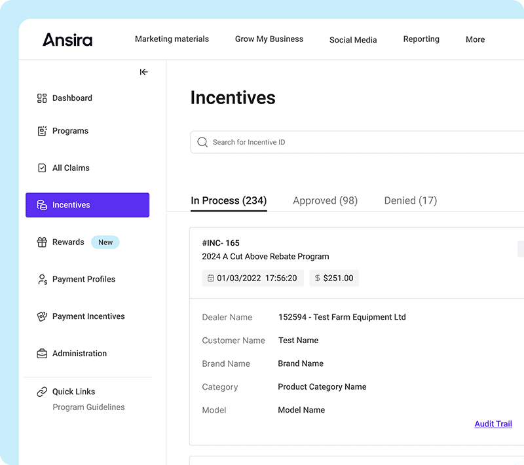Viewport: 524px width, 465px height.
Task: Open the Audit Trail link
Action: coord(493,424)
